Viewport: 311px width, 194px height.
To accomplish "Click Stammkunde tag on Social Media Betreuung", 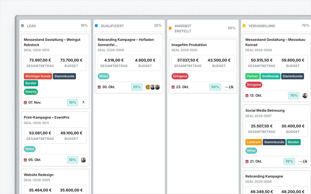I will coord(274,142).
